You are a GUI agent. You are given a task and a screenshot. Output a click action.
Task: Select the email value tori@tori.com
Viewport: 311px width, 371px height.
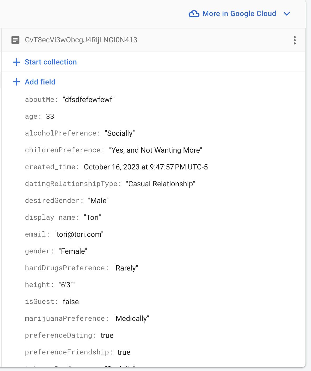[x=79, y=234]
